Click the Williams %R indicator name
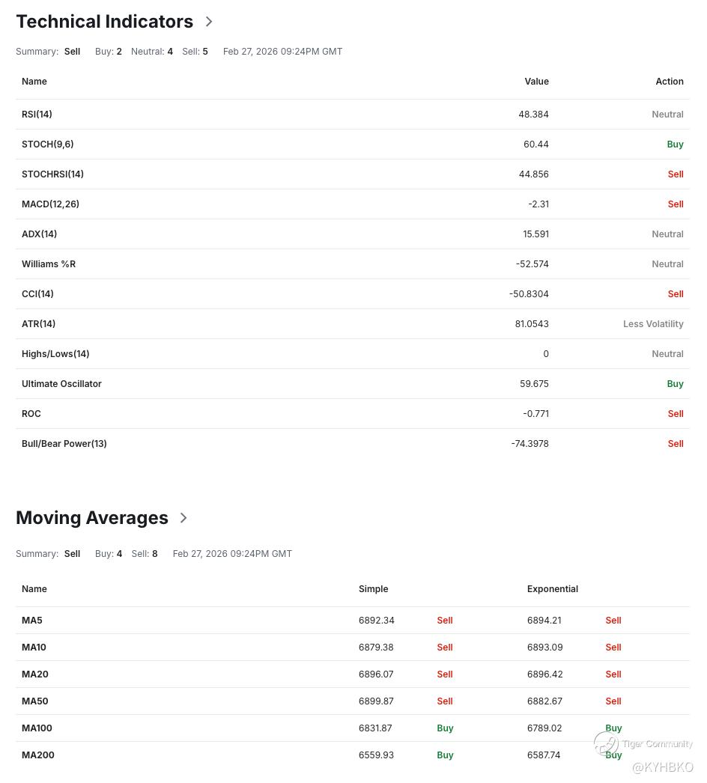The width and height of the screenshot is (707, 783). [x=49, y=264]
